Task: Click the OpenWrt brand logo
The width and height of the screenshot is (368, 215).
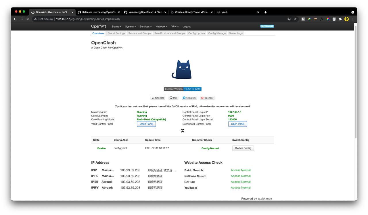Action: tap(99, 26)
